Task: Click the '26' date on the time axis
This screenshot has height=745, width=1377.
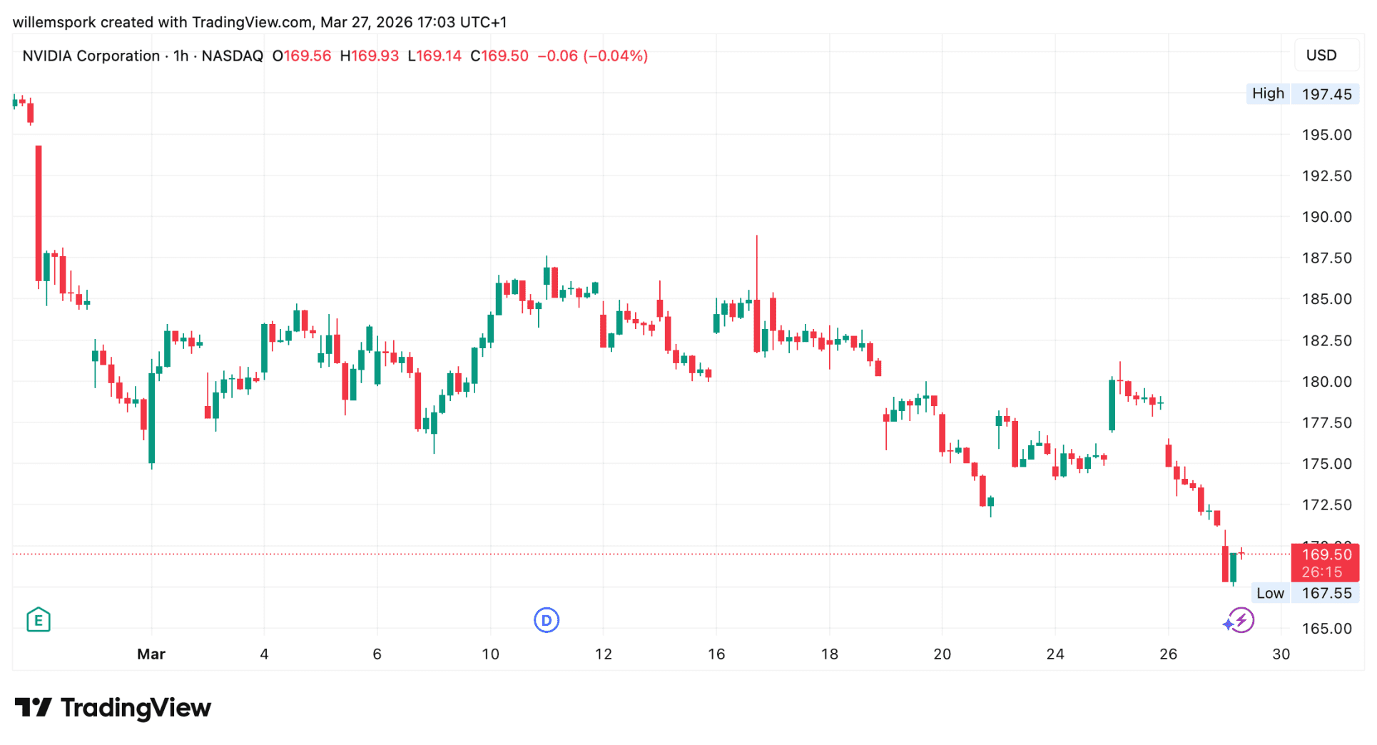Action: click(x=1168, y=654)
